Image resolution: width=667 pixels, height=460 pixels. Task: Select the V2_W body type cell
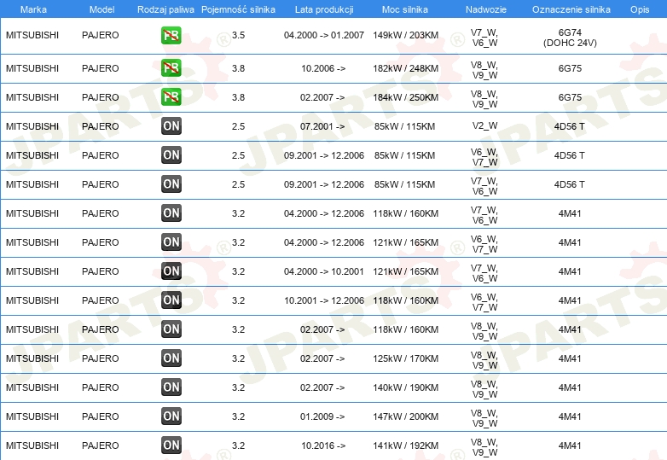coord(484,126)
